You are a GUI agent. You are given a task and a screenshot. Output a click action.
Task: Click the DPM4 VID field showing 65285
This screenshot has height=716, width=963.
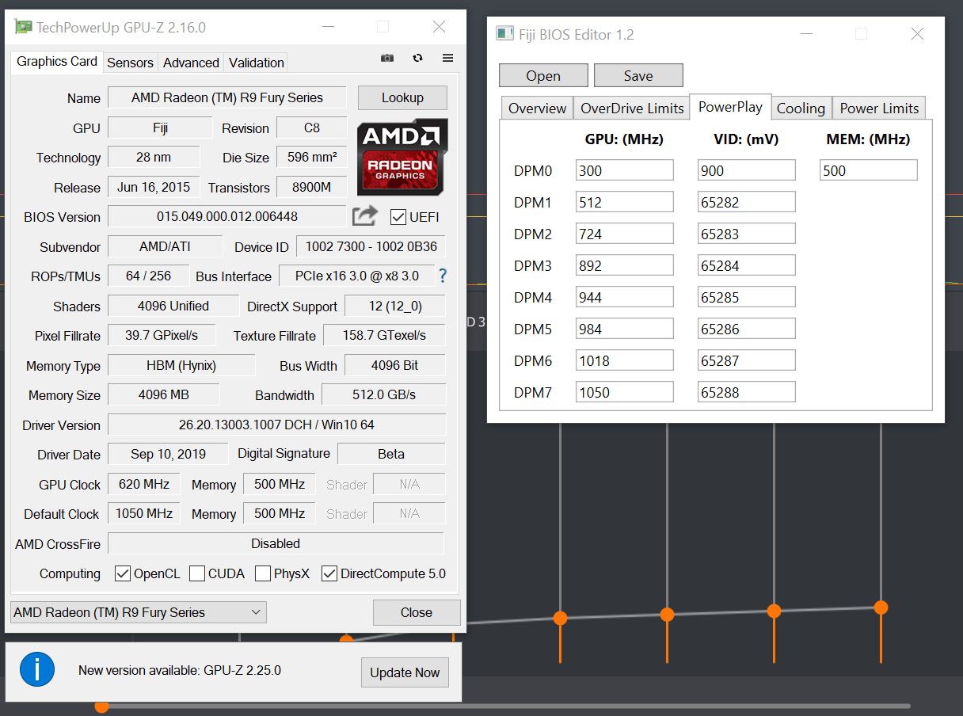[747, 297]
